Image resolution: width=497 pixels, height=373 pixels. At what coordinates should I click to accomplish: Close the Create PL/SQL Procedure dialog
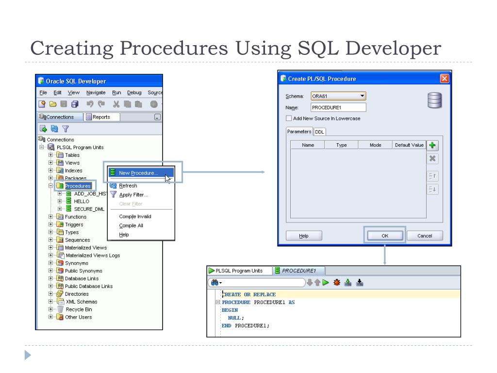click(445, 78)
